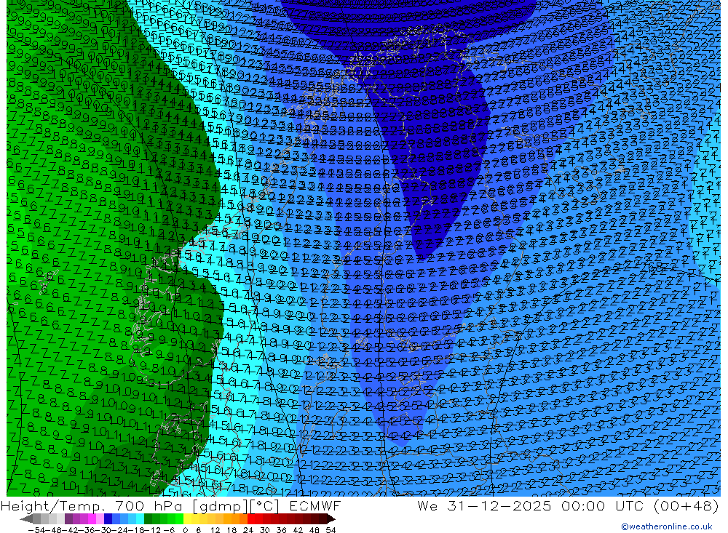
Task: Click the Height/Temp. 700 hPa ECMWF title
Action: (171, 505)
